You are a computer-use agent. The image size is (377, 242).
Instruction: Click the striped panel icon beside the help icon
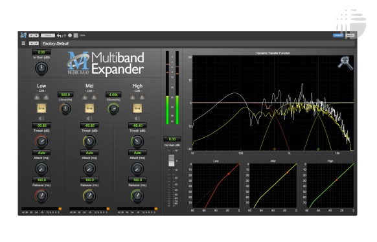tap(76, 36)
